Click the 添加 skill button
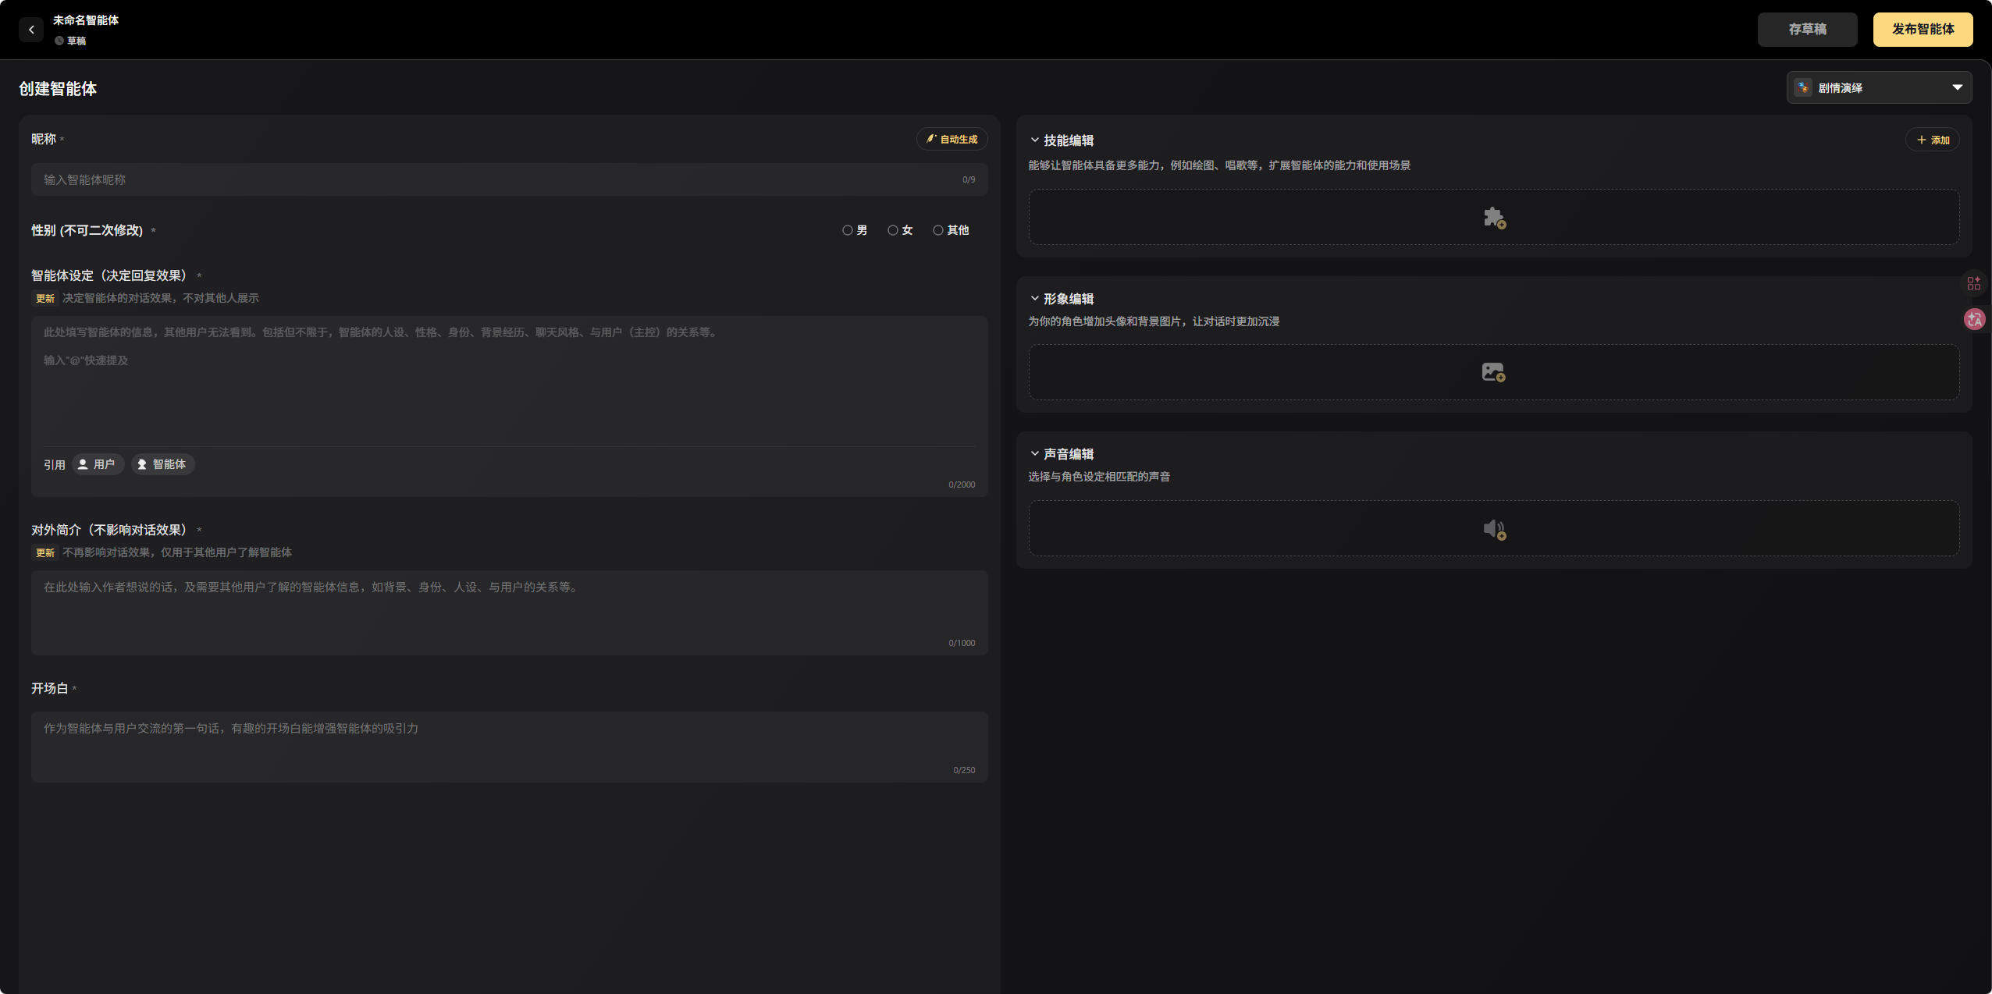The width and height of the screenshot is (1992, 994). (x=1933, y=140)
